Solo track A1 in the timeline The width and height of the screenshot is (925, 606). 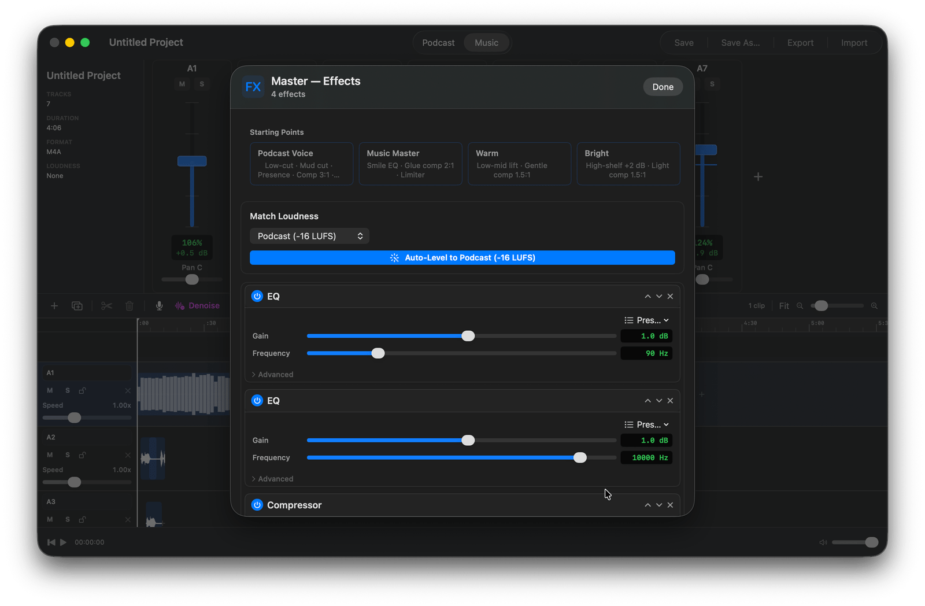[68, 391]
